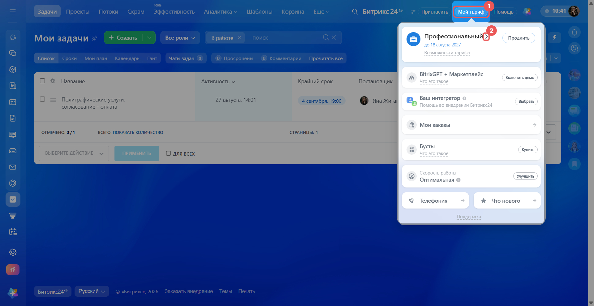Viewport: 594px width, 306px height.
Task: Select the Календарь view tab
Action: point(127,58)
